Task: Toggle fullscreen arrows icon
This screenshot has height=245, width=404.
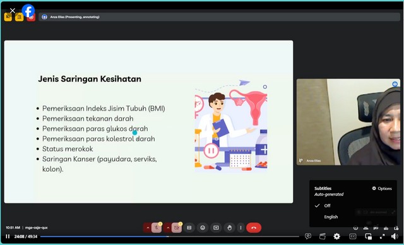Action: pos(383,236)
